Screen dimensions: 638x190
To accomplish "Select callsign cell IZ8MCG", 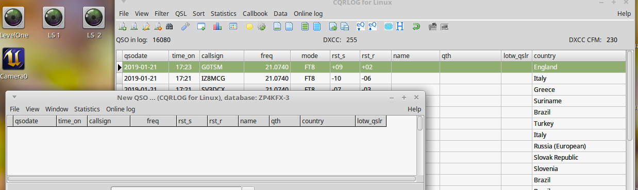I will pos(222,79).
